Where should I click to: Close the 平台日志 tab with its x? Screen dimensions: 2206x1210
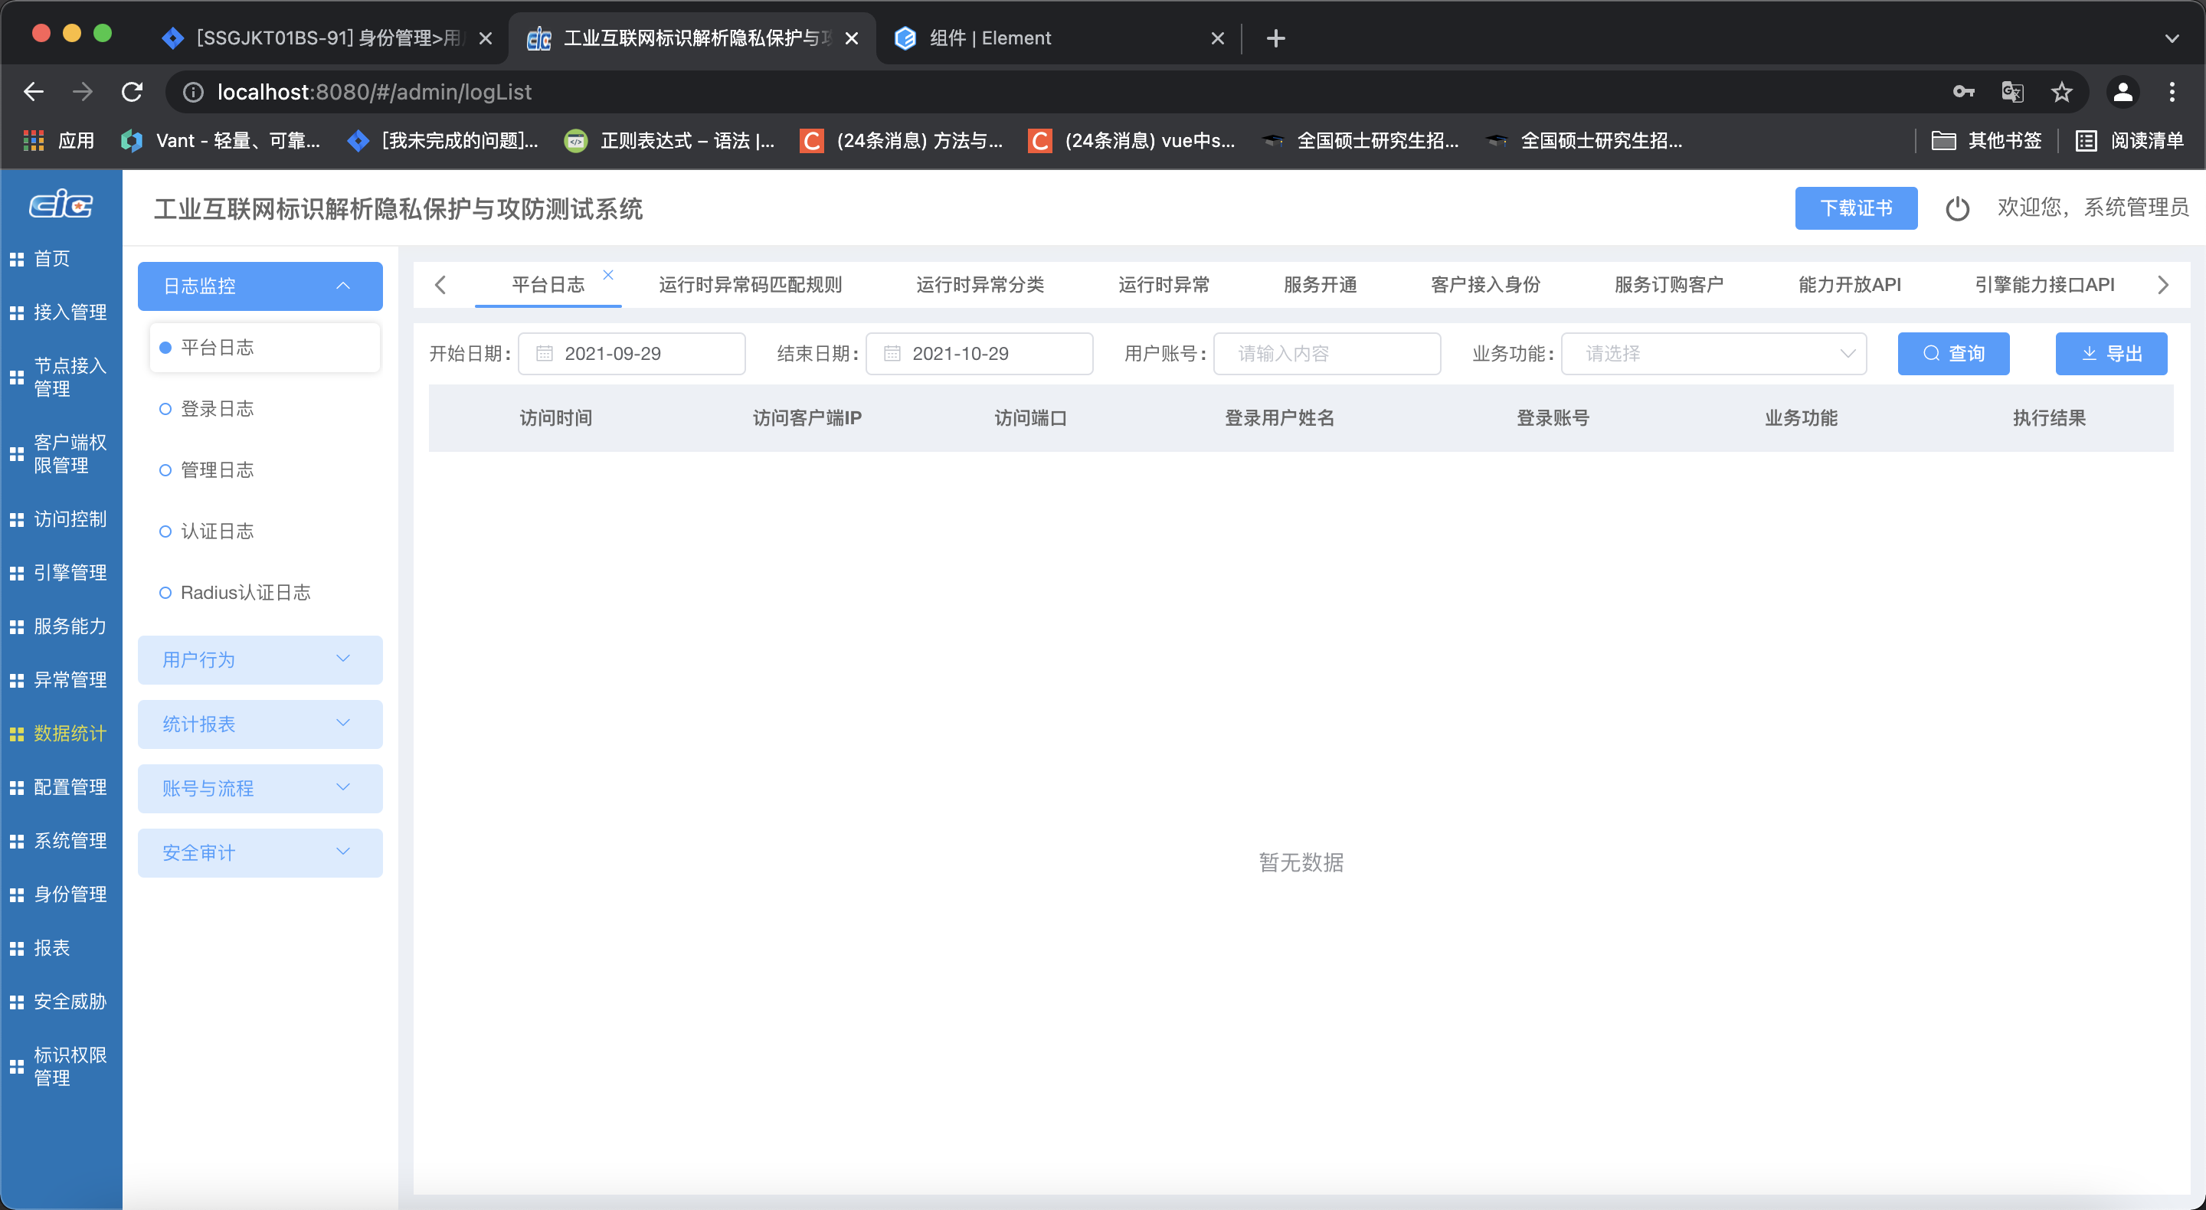coord(608,274)
